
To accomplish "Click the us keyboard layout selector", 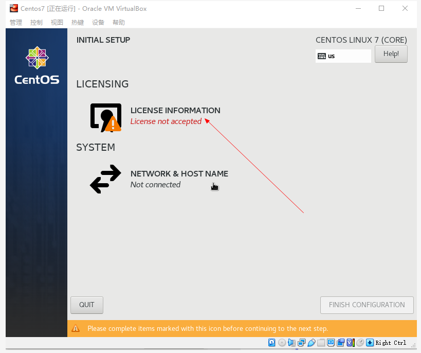I will tap(343, 56).
